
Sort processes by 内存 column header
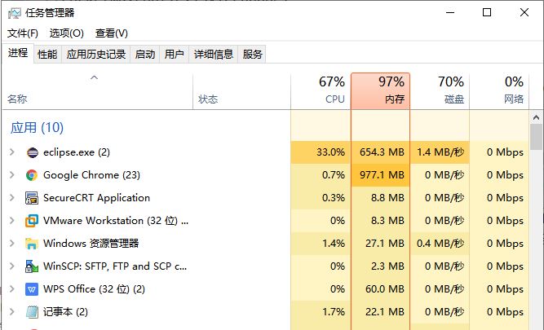381,91
